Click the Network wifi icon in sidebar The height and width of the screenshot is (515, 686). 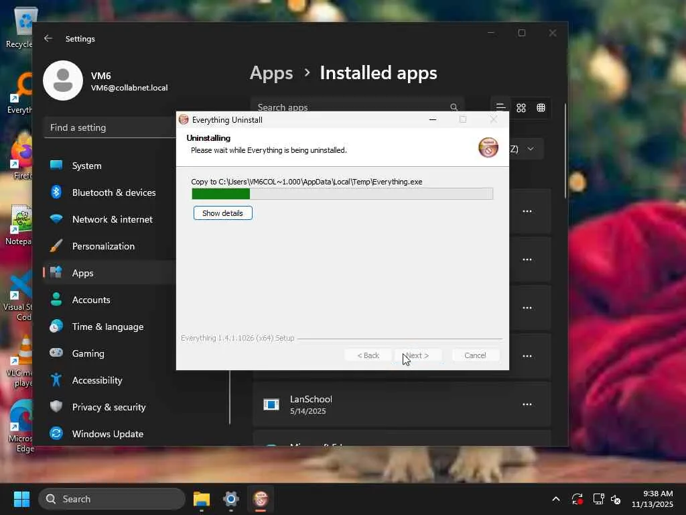pos(56,219)
